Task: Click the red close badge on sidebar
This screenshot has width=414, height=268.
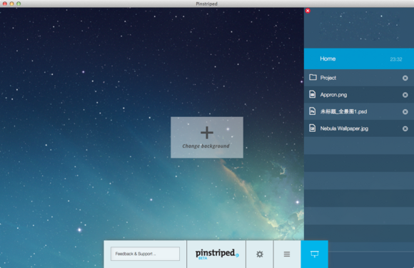Action: pos(308,11)
